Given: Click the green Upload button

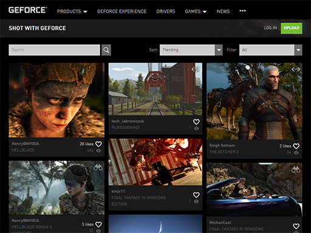Looking at the screenshot, I should tap(292, 28).
